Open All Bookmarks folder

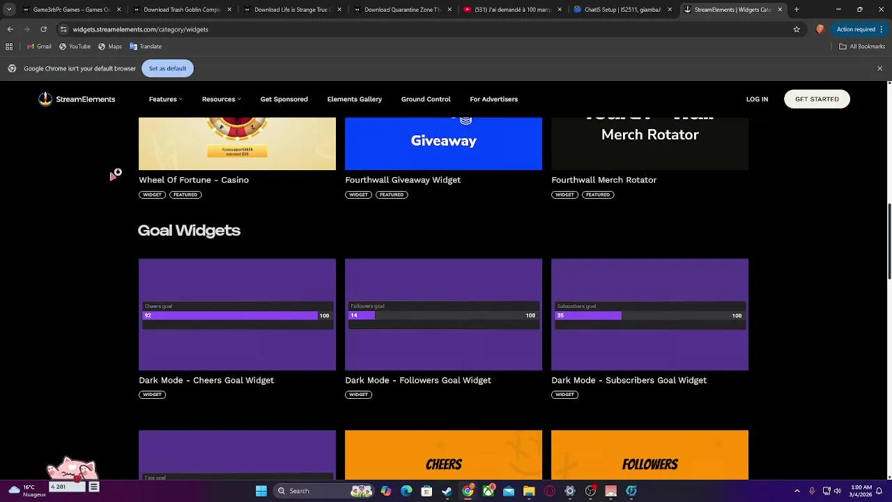point(862,46)
